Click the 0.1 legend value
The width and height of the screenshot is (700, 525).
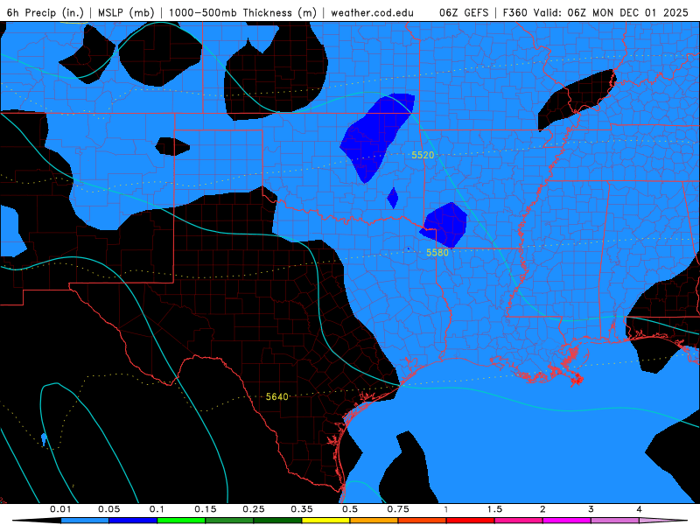pos(157,509)
